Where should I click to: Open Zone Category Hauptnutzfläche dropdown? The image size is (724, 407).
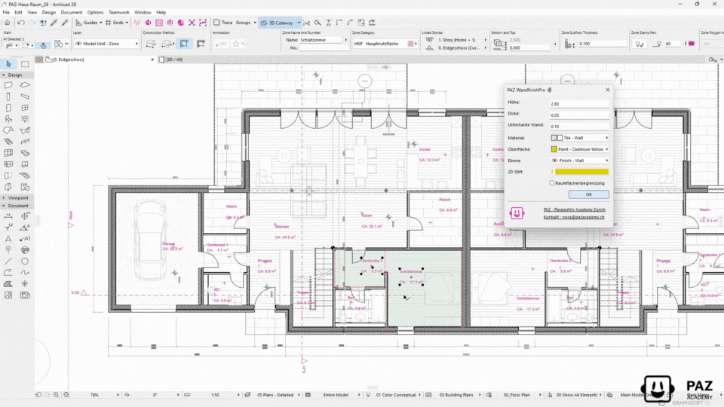[385, 44]
